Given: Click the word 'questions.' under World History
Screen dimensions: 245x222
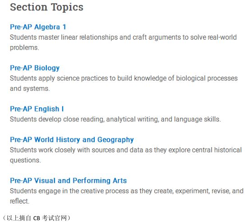Looking at the screenshot, I should pyautogui.click(x=25, y=161).
